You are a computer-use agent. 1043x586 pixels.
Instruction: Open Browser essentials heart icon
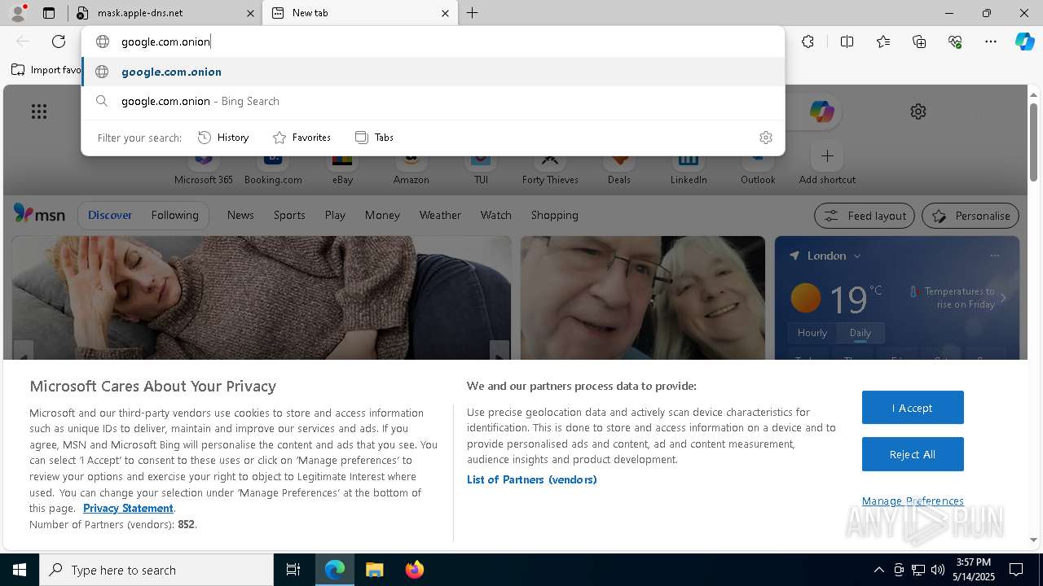(955, 42)
